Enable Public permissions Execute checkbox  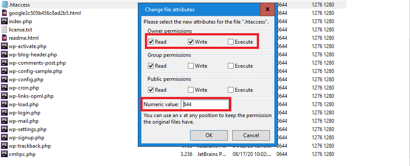[x=230, y=90]
